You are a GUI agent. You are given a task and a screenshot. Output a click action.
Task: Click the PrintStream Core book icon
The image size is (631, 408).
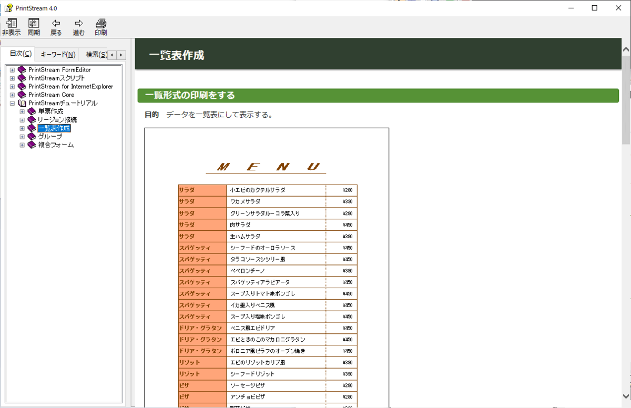coord(22,95)
